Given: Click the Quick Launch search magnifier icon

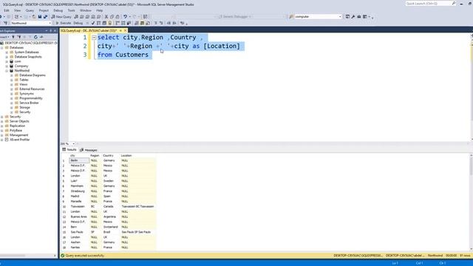Looking at the screenshot, I should point(454,3).
